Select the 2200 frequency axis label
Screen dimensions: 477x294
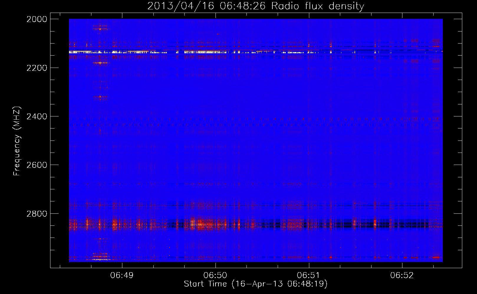pyautogui.click(x=37, y=68)
